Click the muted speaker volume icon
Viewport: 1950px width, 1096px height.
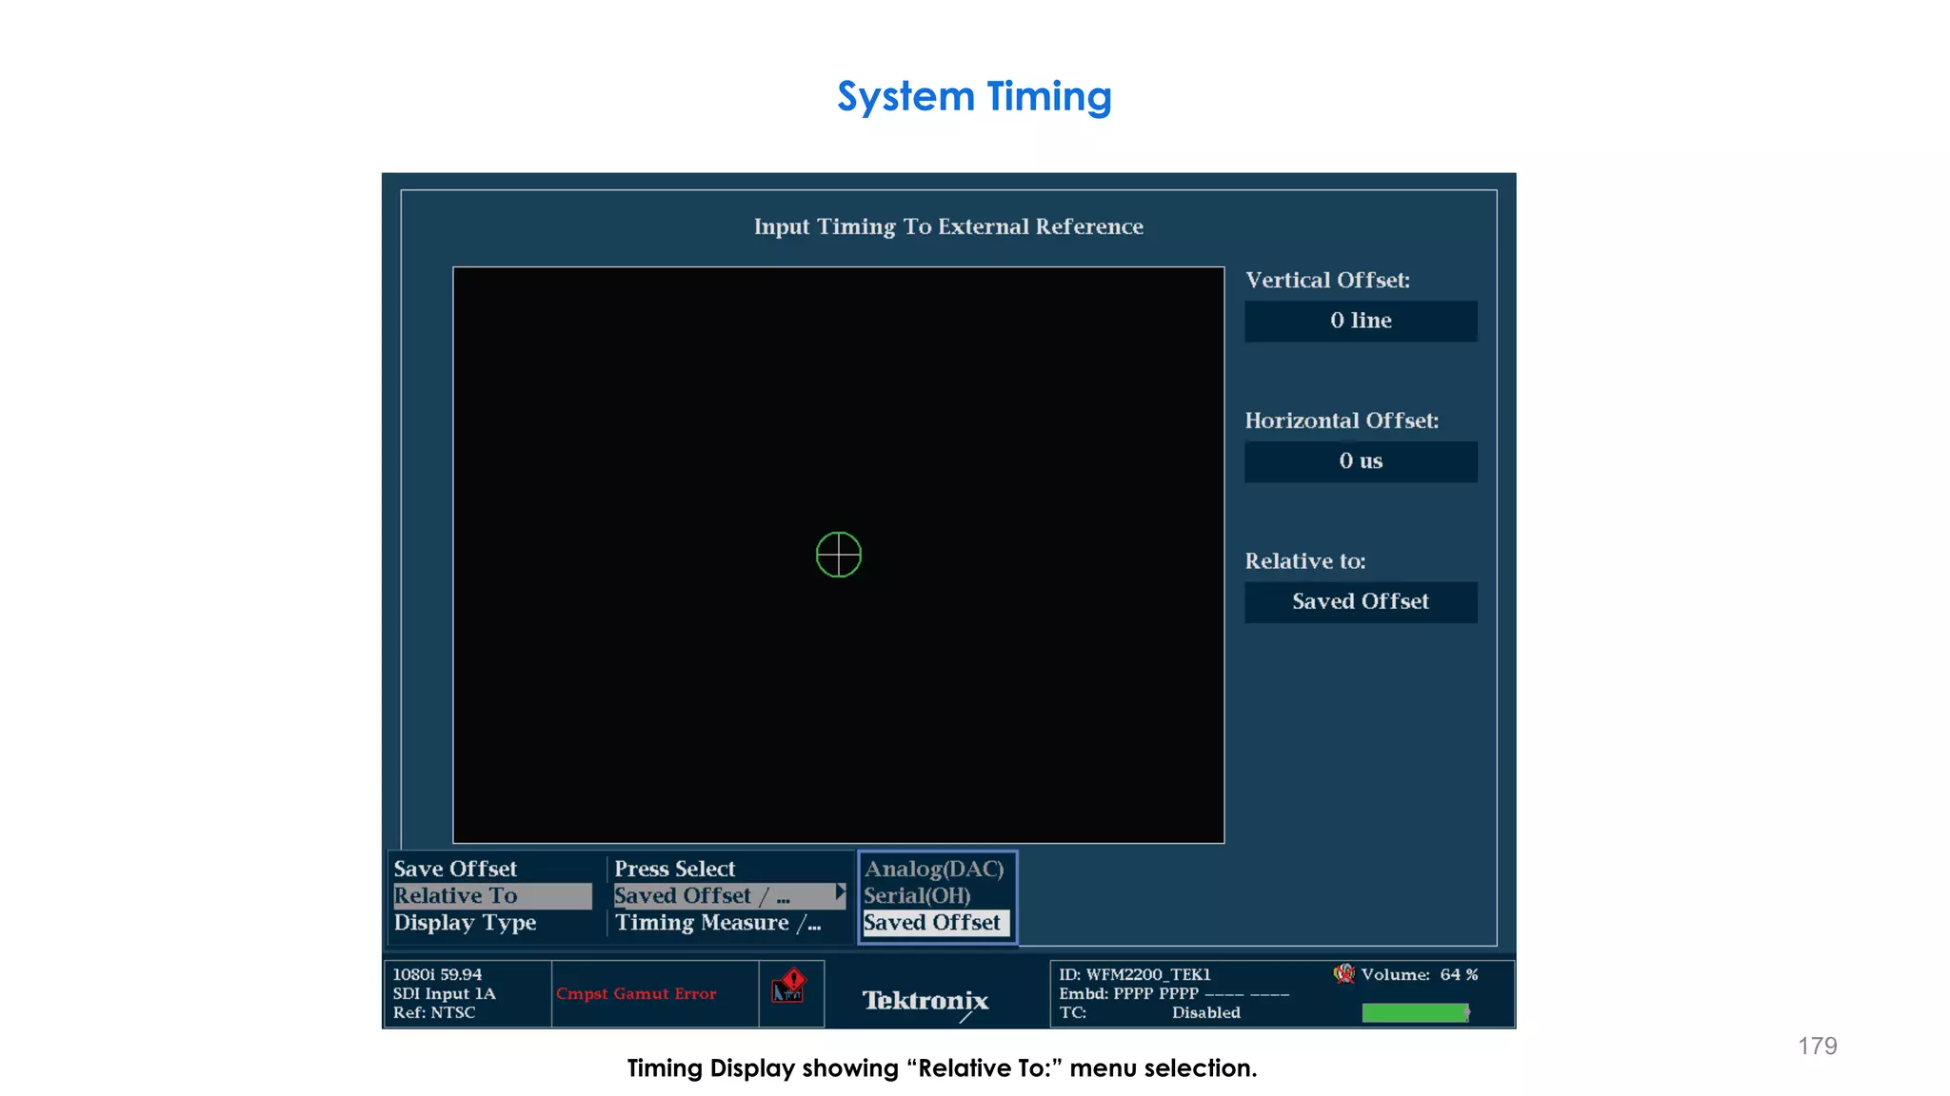[x=1343, y=973]
